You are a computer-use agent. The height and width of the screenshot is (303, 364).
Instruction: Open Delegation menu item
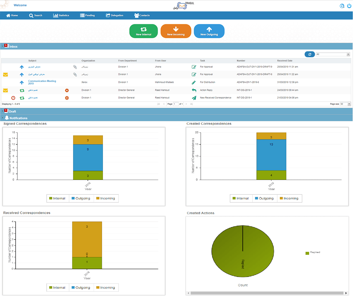click(115, 15)
